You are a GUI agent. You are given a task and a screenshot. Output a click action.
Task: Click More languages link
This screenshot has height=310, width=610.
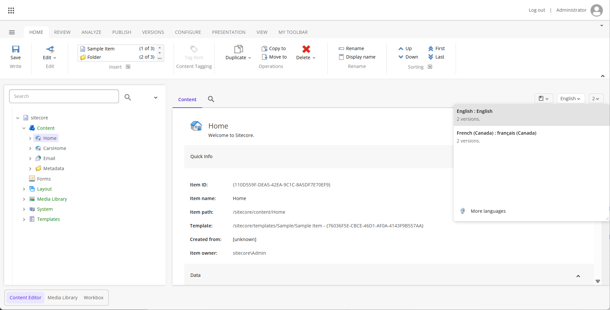tap(488, 211)
